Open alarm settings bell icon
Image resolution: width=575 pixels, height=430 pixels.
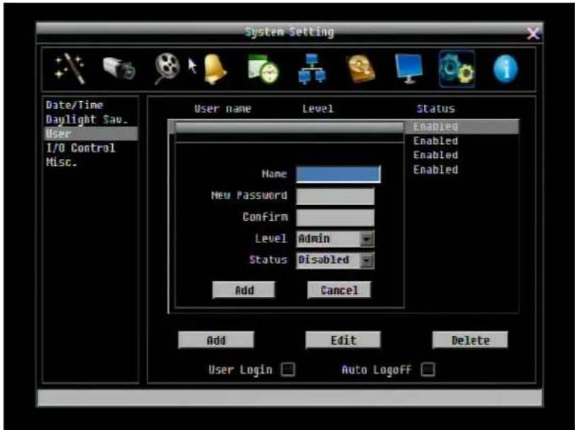[215, 69]
